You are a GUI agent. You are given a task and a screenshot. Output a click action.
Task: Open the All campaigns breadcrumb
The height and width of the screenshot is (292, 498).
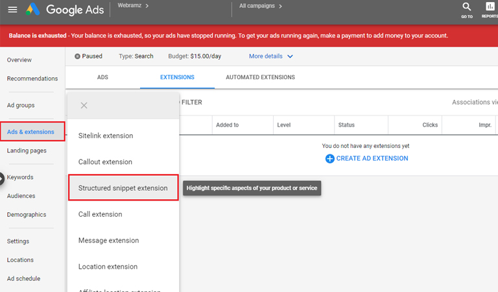click(261, 6)
